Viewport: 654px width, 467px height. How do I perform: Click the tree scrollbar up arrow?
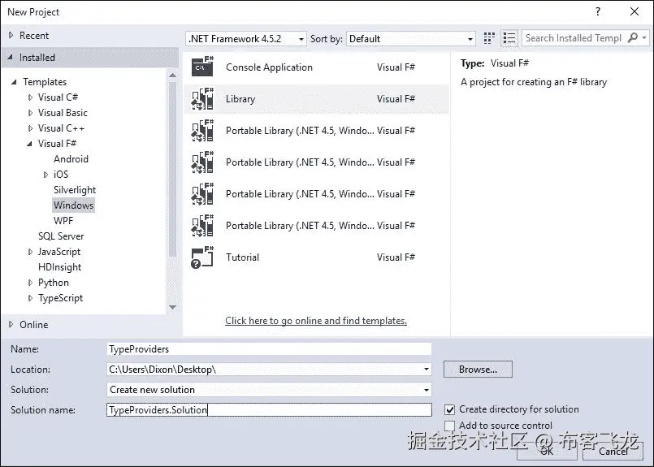point(173,76)
